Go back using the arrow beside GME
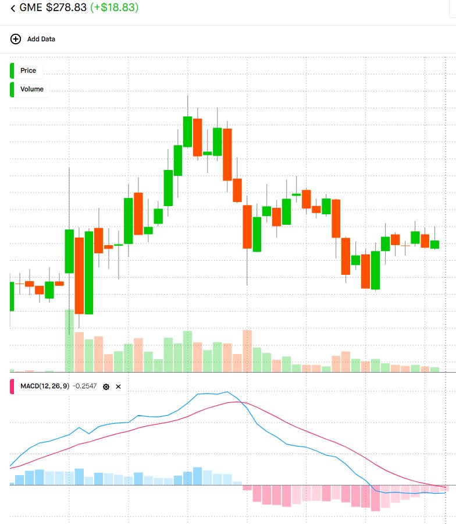This screenshot has height=524, width=456. tap(13, 8)
